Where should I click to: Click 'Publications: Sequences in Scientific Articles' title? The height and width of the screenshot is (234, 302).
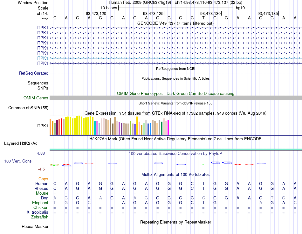[175, 78]
